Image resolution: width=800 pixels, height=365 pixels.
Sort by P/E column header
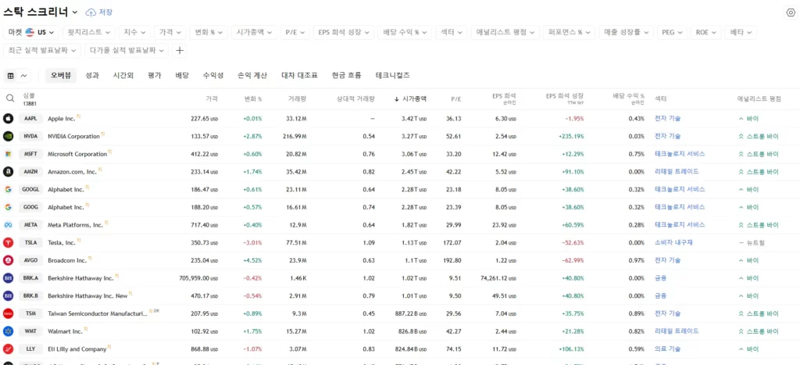tap(455, 98)
